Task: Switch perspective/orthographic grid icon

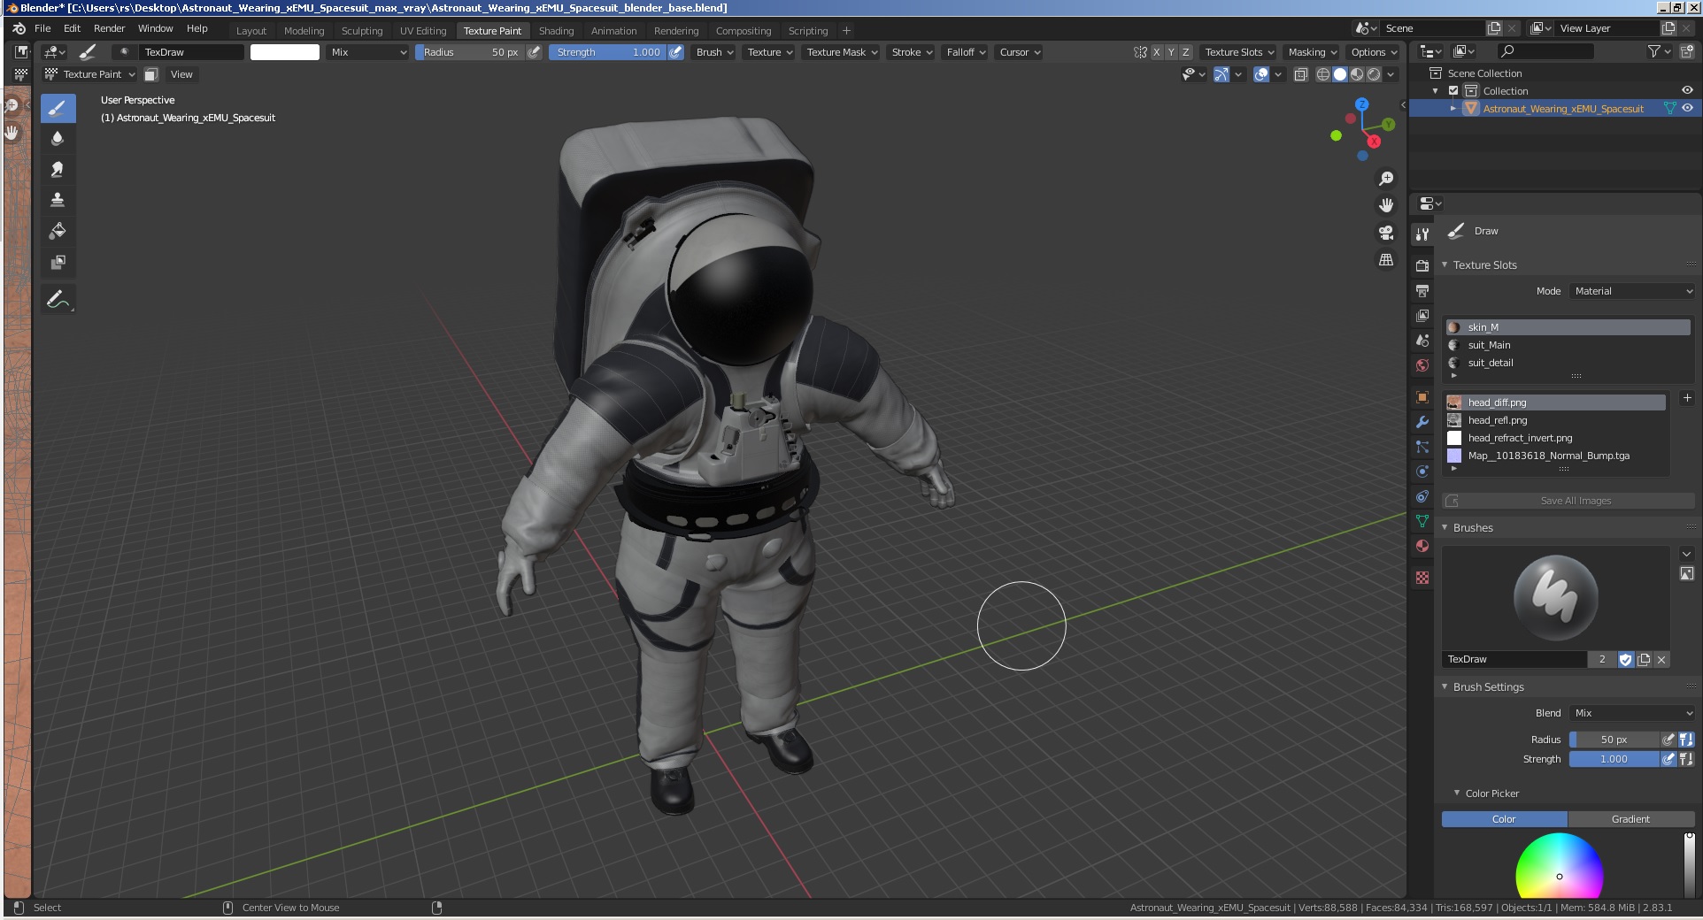Action: tap(1386, 260)
